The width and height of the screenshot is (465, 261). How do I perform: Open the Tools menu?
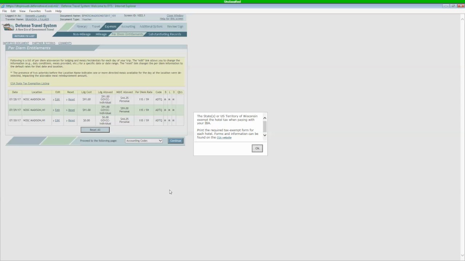click(48, 11)
